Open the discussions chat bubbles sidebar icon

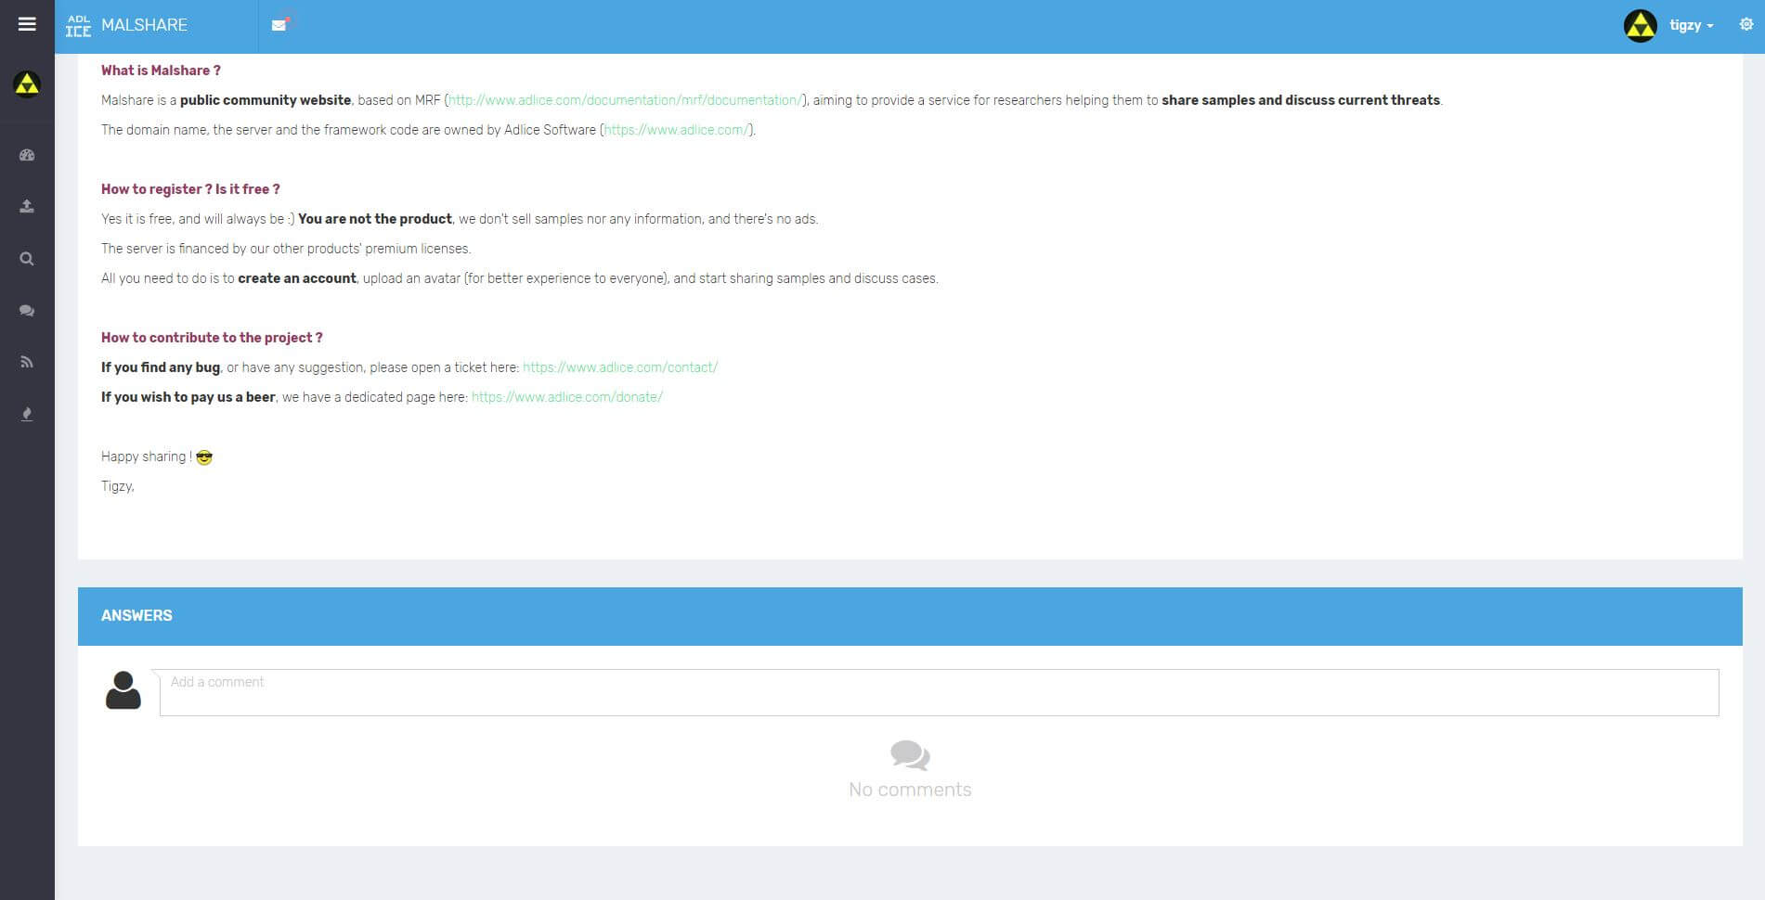27,311
